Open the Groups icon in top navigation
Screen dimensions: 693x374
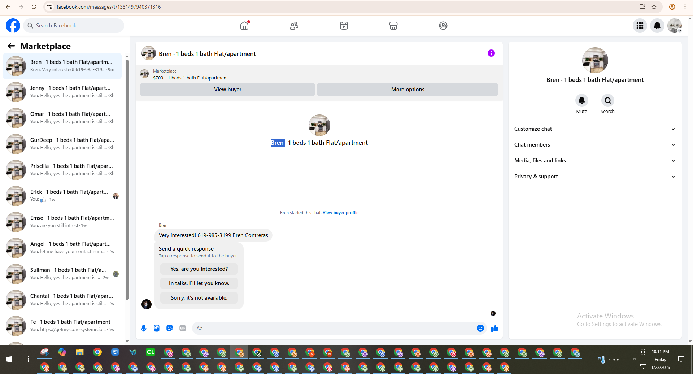point(443,26)
